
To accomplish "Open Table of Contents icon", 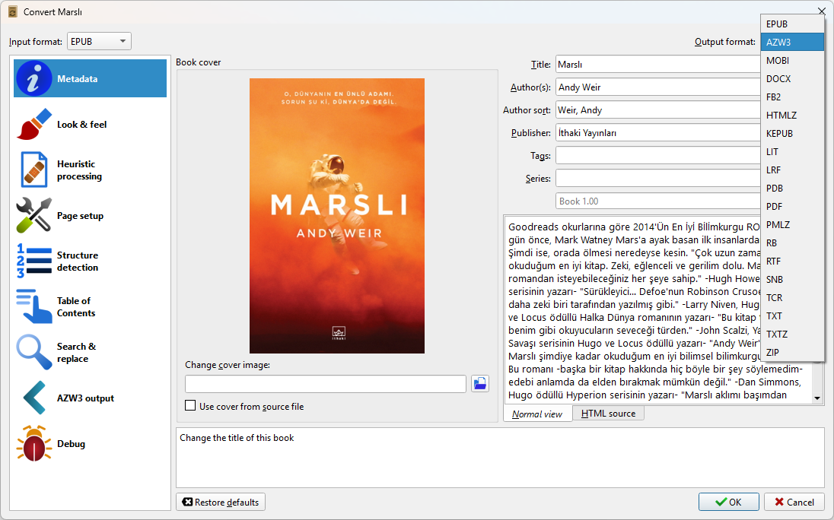I will [34, 307].
